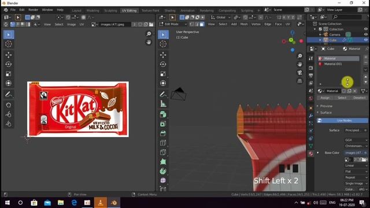The image size is (370, 208).
Task: Click the outliner search field
Action: pyautogui.click(x=346, y=17)
